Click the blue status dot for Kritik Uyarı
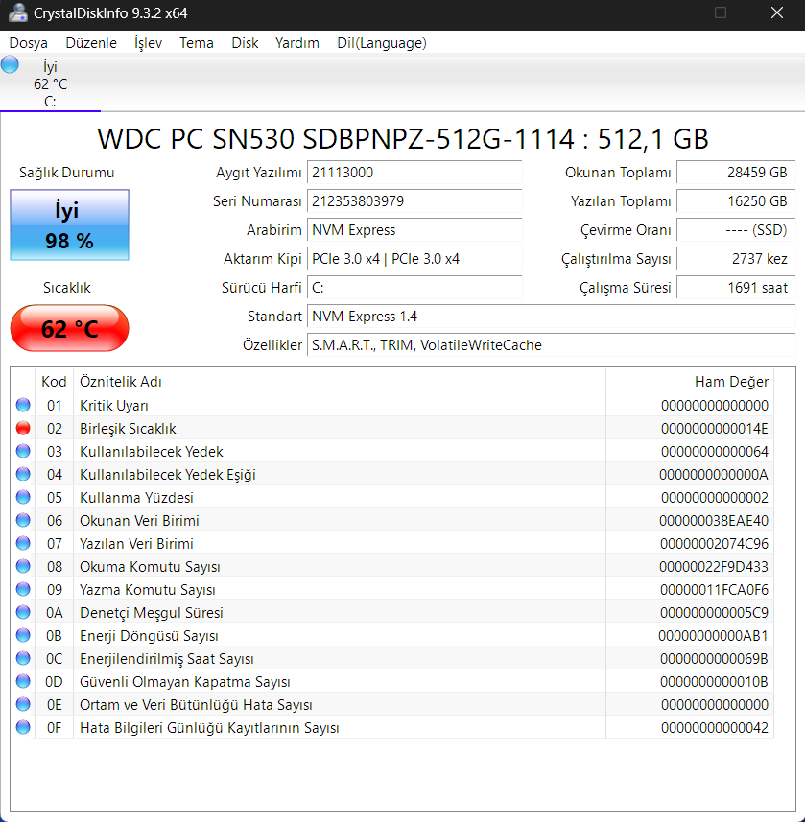This screenshot has height=822, width=805. (23, 405)
